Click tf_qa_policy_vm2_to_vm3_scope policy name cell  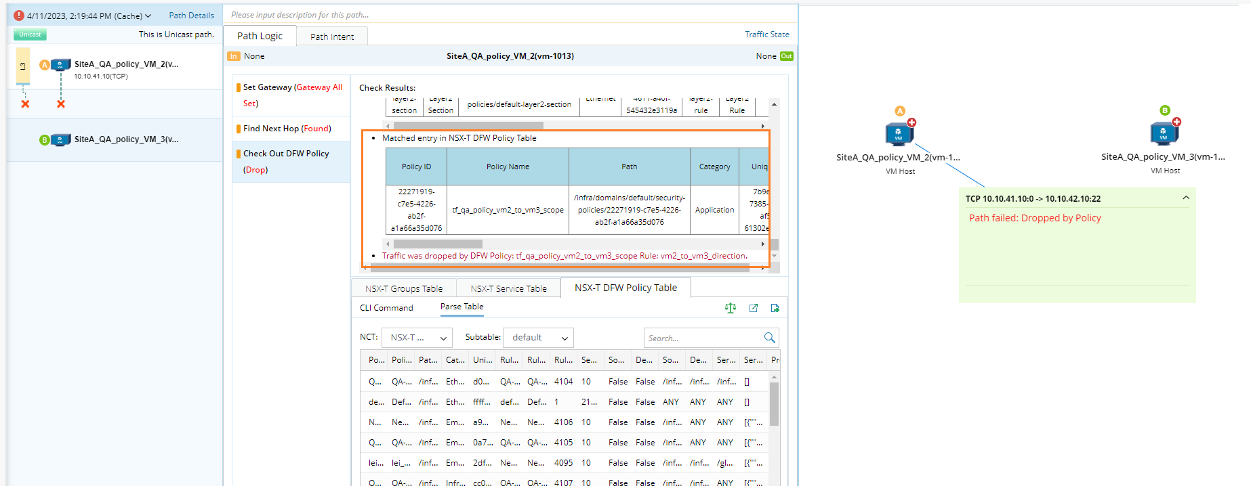[508, 211]
